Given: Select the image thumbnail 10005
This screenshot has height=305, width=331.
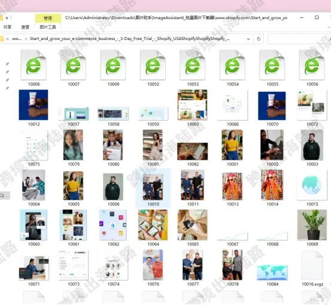Looking at the screenshot, I should (73, 186).
